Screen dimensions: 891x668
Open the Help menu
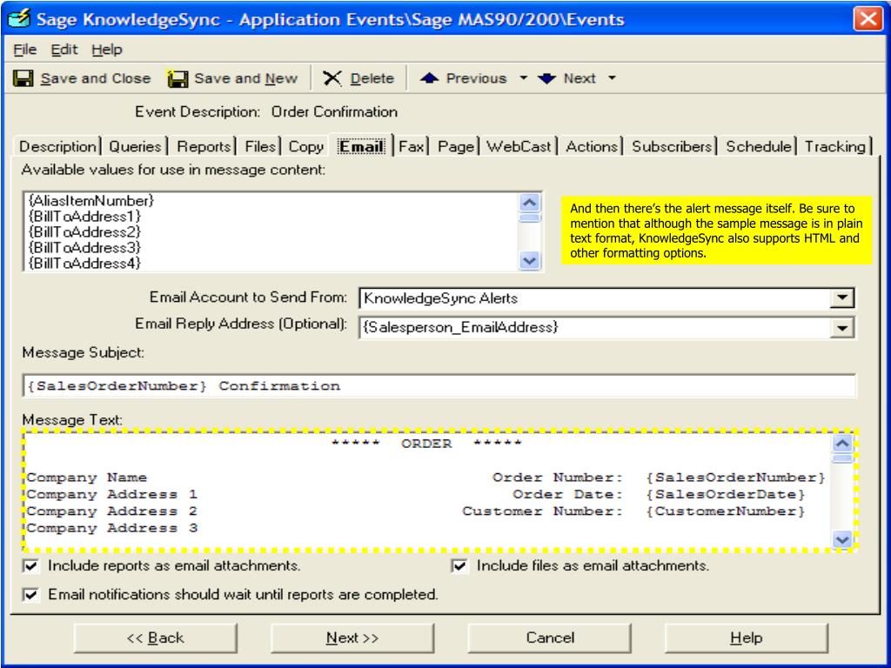(x=107, y=50)
